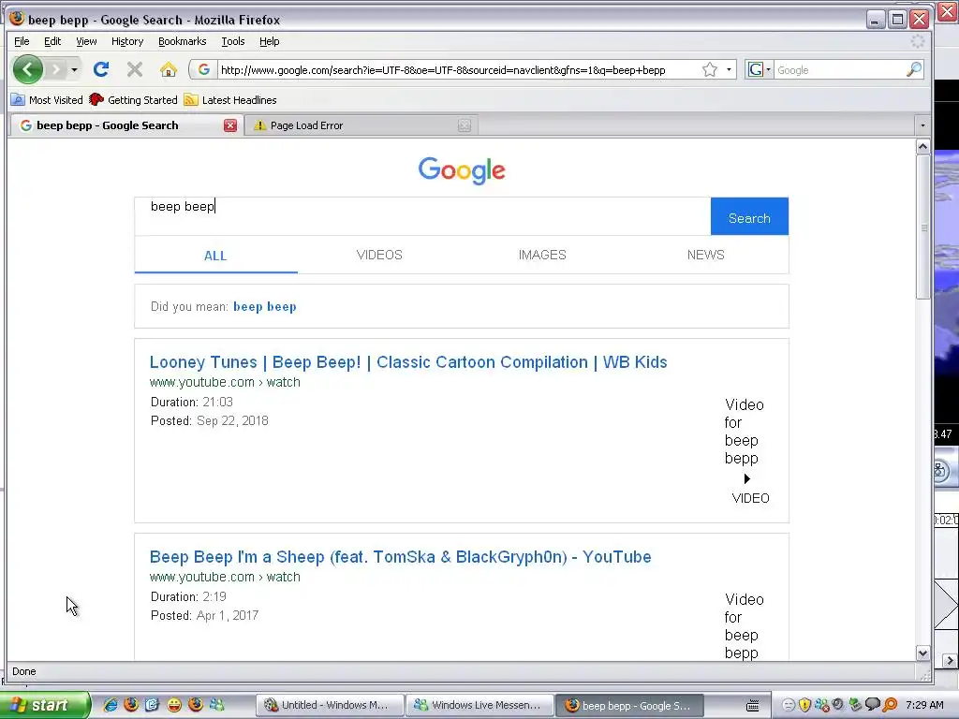Click the 'Posted: Apr 1, 2017' text
The image size is (959, 719).
[x=205, y=616]
